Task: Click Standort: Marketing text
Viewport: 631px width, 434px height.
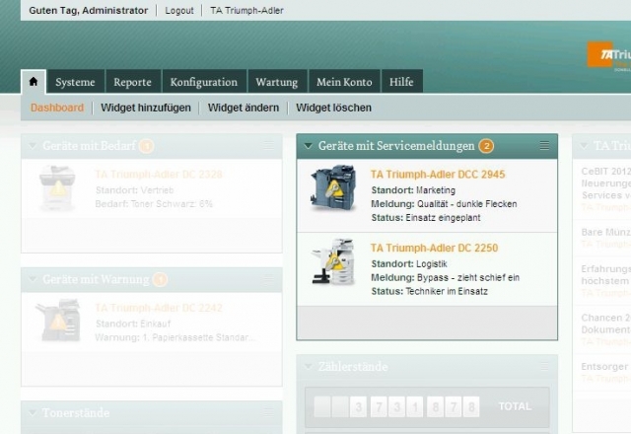Action: 413,190
